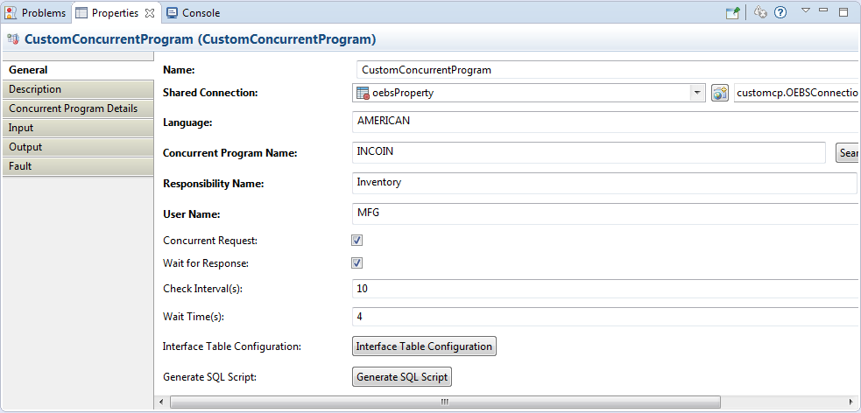This screenshot has height=413, width=861.
Task: Switch to the Concurrent Program Details section
Action: [x=73, y=108]
